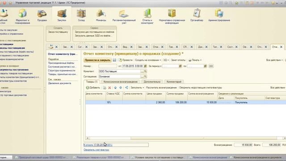Click Добавить row button
Screen dimensions: 286x161
tap(93, 88)
